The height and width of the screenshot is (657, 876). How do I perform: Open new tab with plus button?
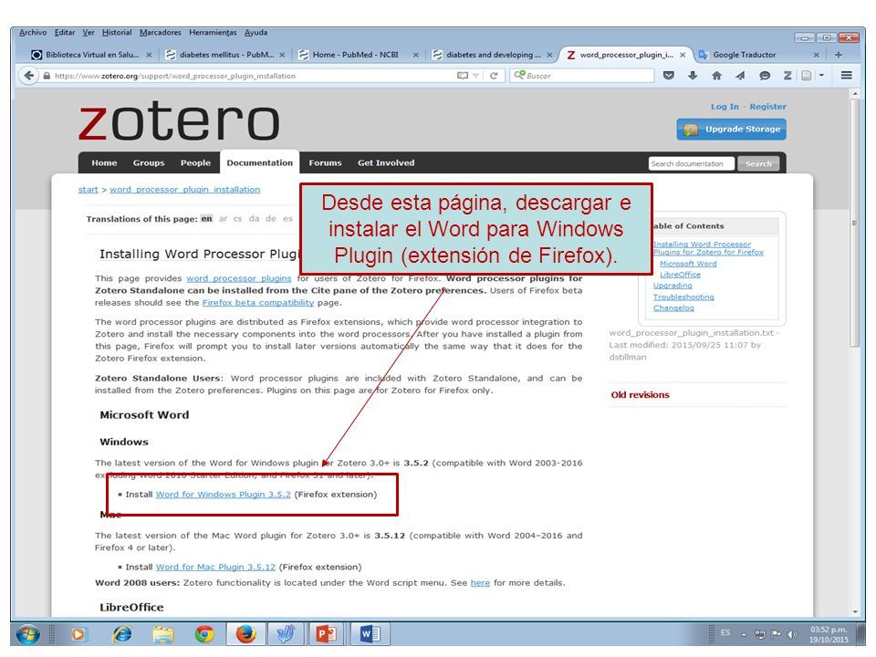click(x=838, y=55)
